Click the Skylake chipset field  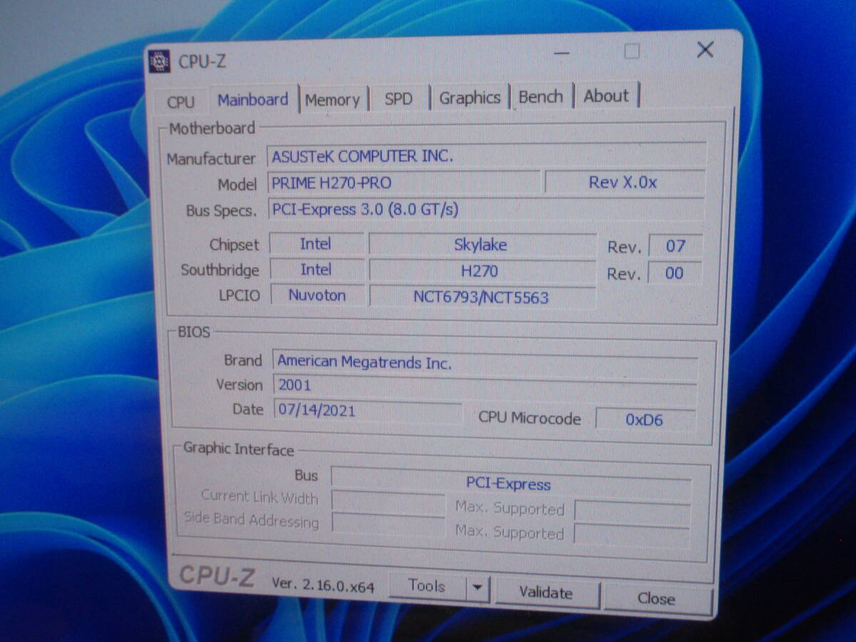[x=482, y=245]
